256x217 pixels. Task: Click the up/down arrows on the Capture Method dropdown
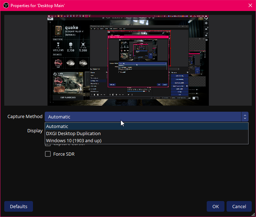(245, 117)
